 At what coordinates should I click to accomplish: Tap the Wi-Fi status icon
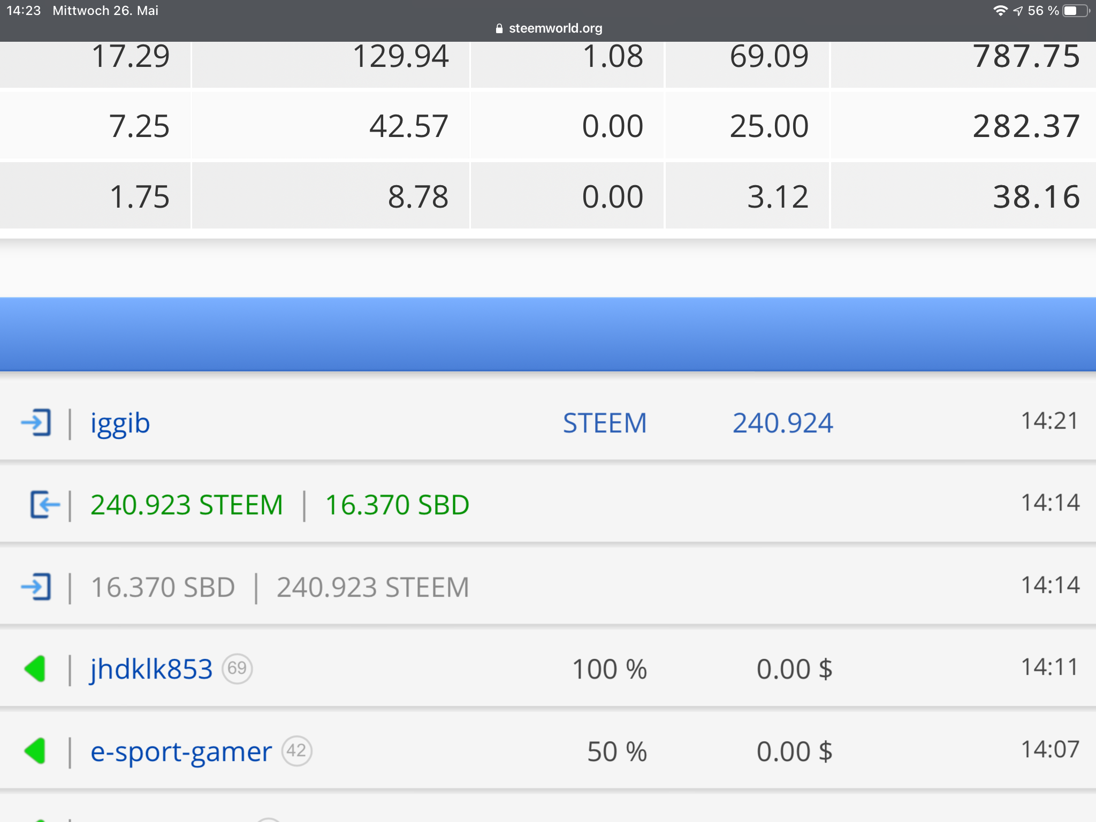click(x=1000, y=11)
